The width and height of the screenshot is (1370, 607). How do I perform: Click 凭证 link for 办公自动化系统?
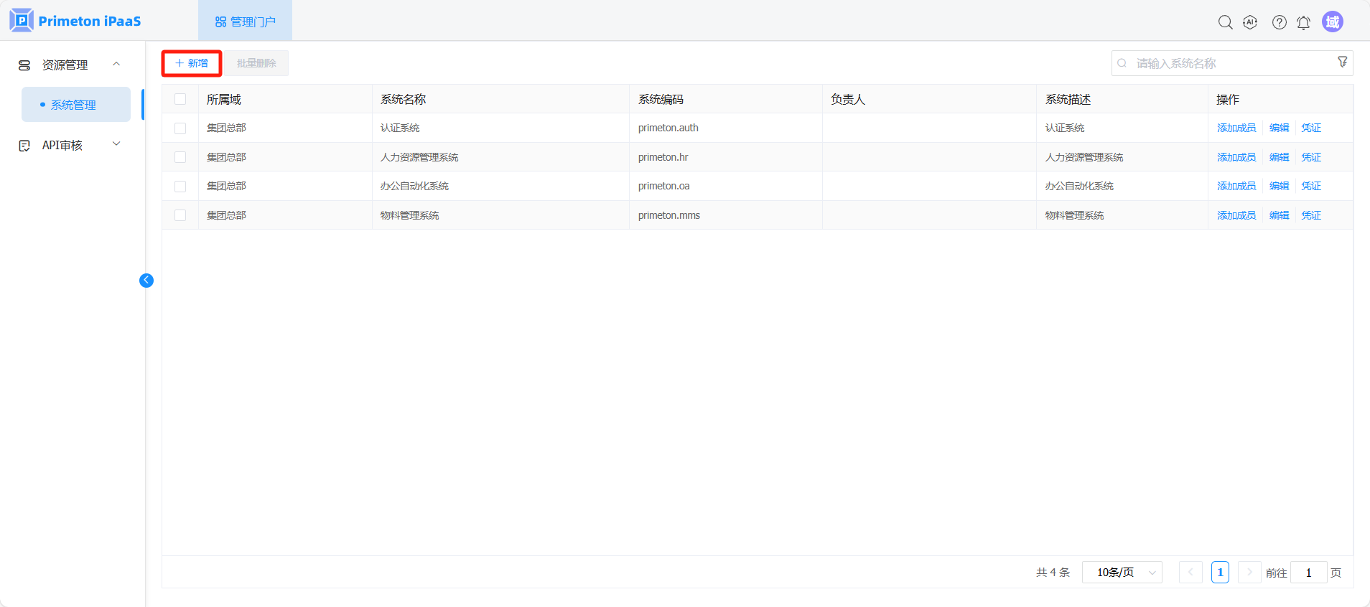point(1310,186)
